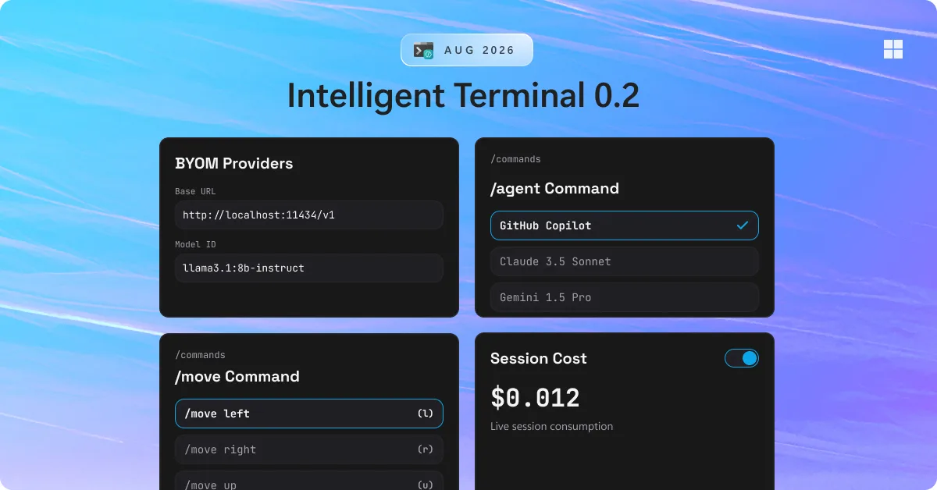Screen dimensions: 937x490
Task: Click the checkmark on GitHub Copilot
Action: pos(743,225)
